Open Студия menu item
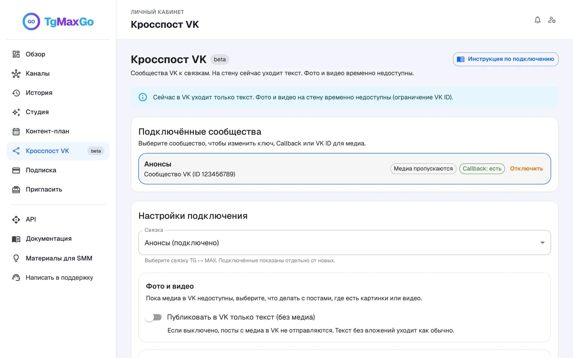The width and height of the screenshot is (573, 358). point(58,112)
